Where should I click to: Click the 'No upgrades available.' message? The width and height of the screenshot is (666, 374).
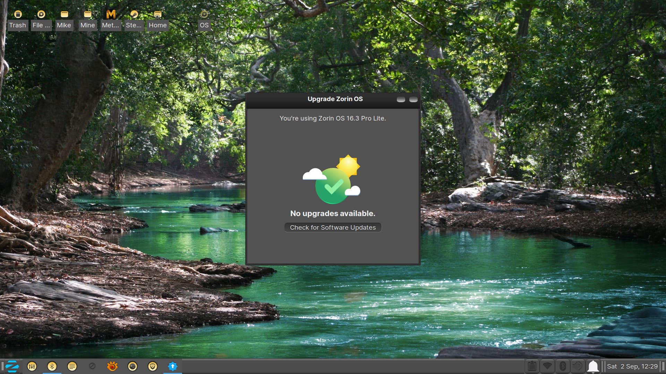pos(333,213)
